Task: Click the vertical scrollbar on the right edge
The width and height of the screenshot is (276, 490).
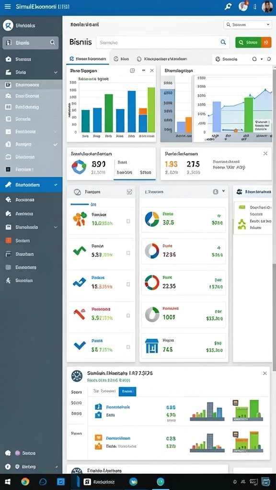Action: (275, 219)
